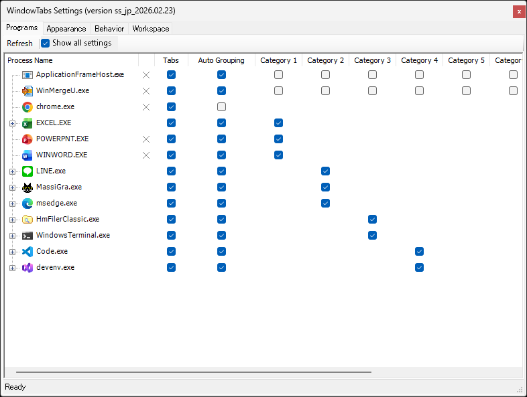The width and height of the screenshot is (527, 397).
Task: Uncheck Category 1 for EXCEL.EXE
Action: [x=278, y=123]
